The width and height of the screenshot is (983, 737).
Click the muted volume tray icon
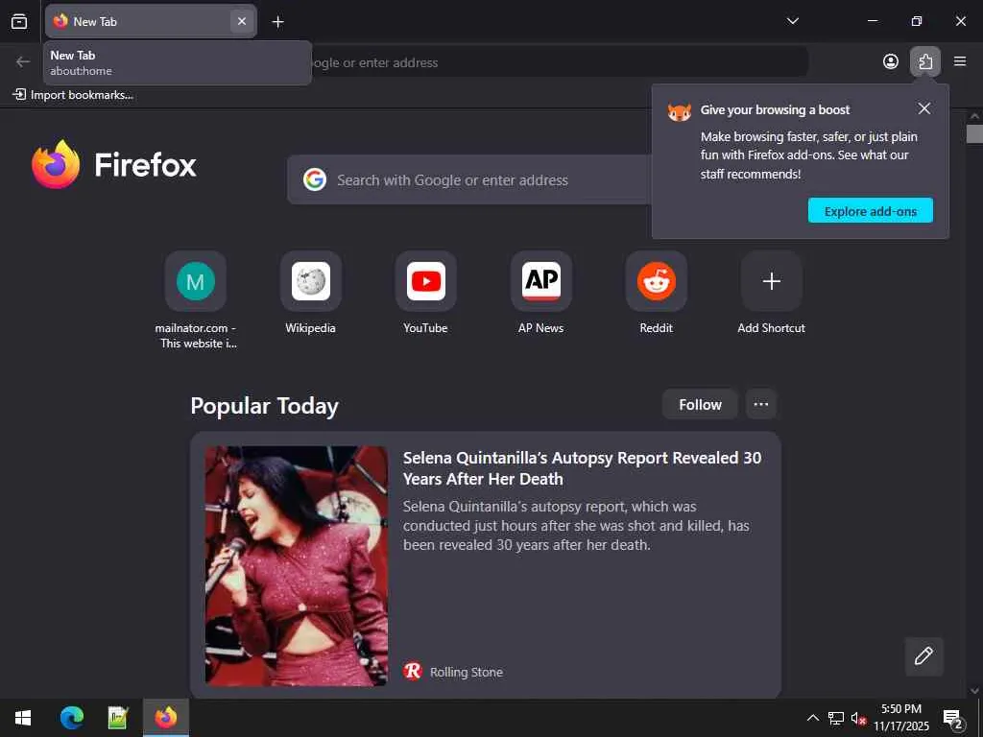tap(858, 718)
